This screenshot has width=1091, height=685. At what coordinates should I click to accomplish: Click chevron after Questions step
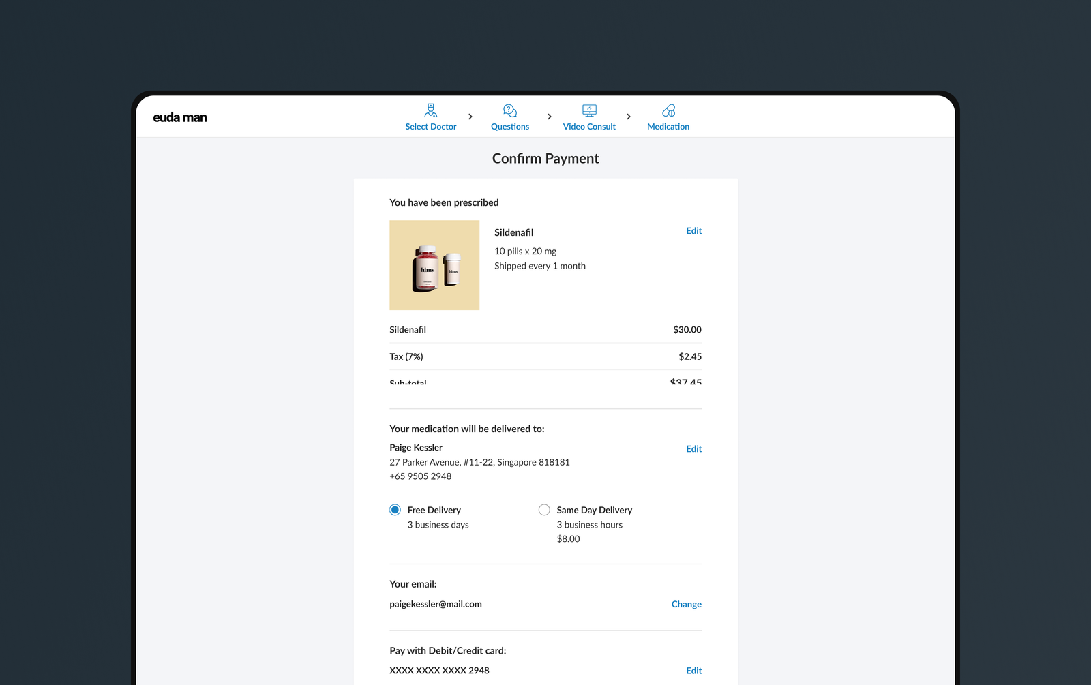550,117
